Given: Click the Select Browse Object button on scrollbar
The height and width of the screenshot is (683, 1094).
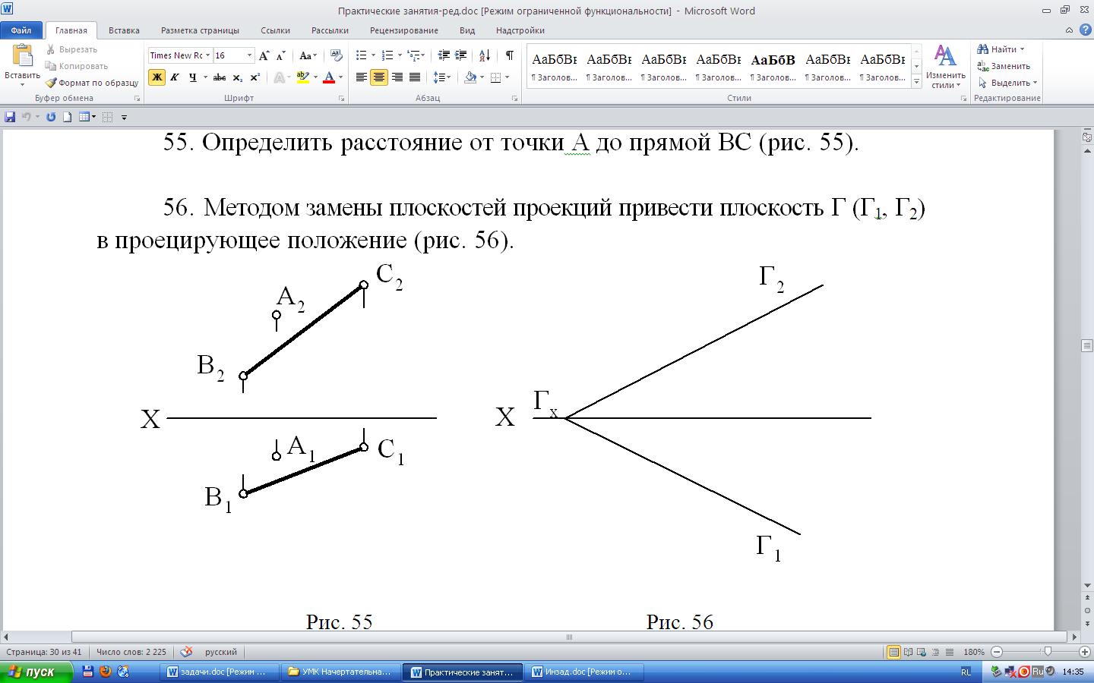Looking at the screenshot, I should point(1088,611).
